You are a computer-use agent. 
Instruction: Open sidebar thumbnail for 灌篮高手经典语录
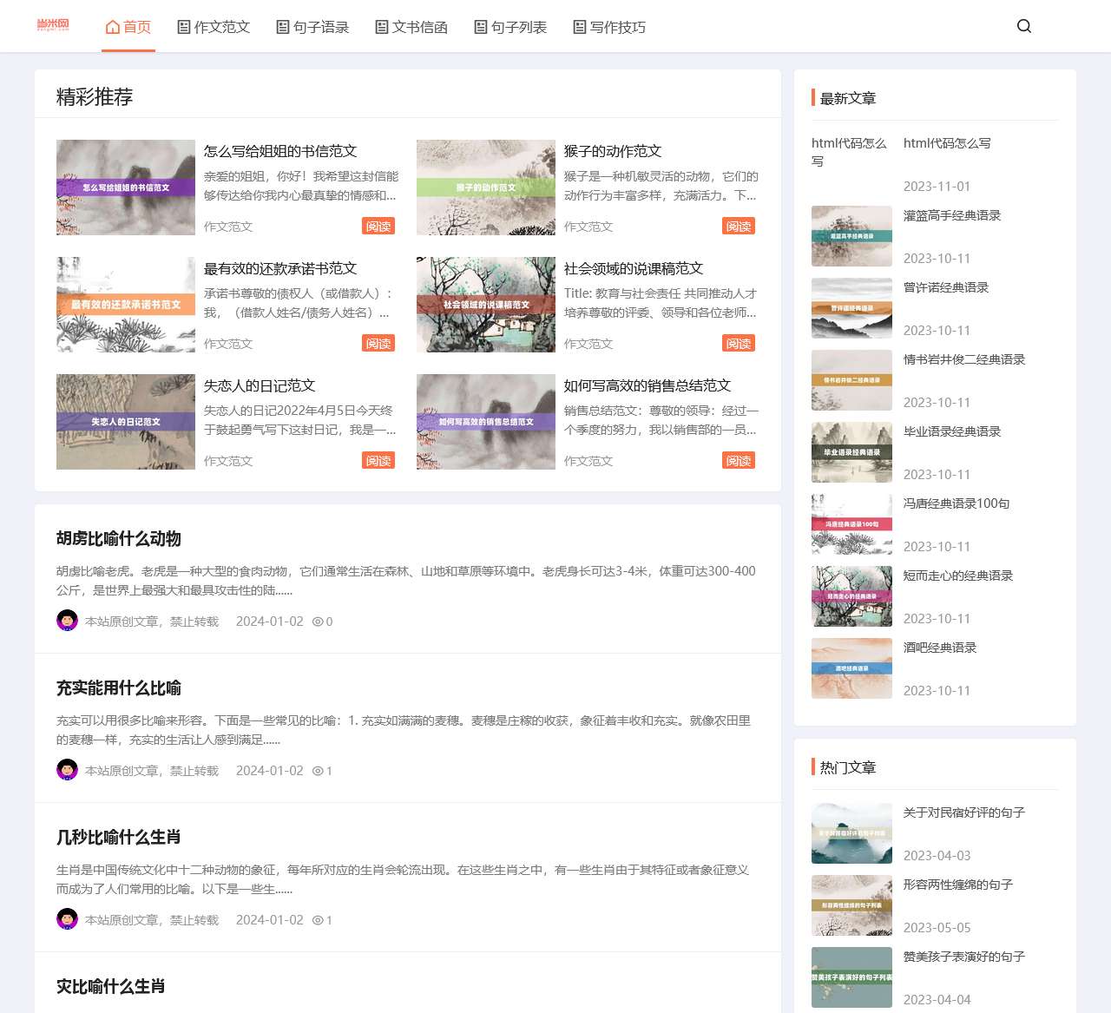pos(851,236)
